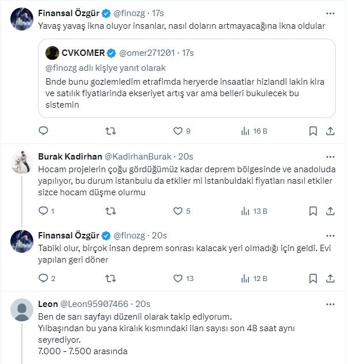Click Leon's default avatar

pos(22,310)
